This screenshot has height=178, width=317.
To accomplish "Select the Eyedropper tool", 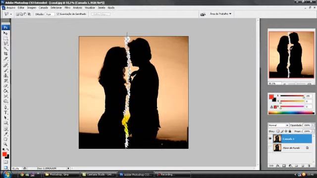I will (5, 134).
